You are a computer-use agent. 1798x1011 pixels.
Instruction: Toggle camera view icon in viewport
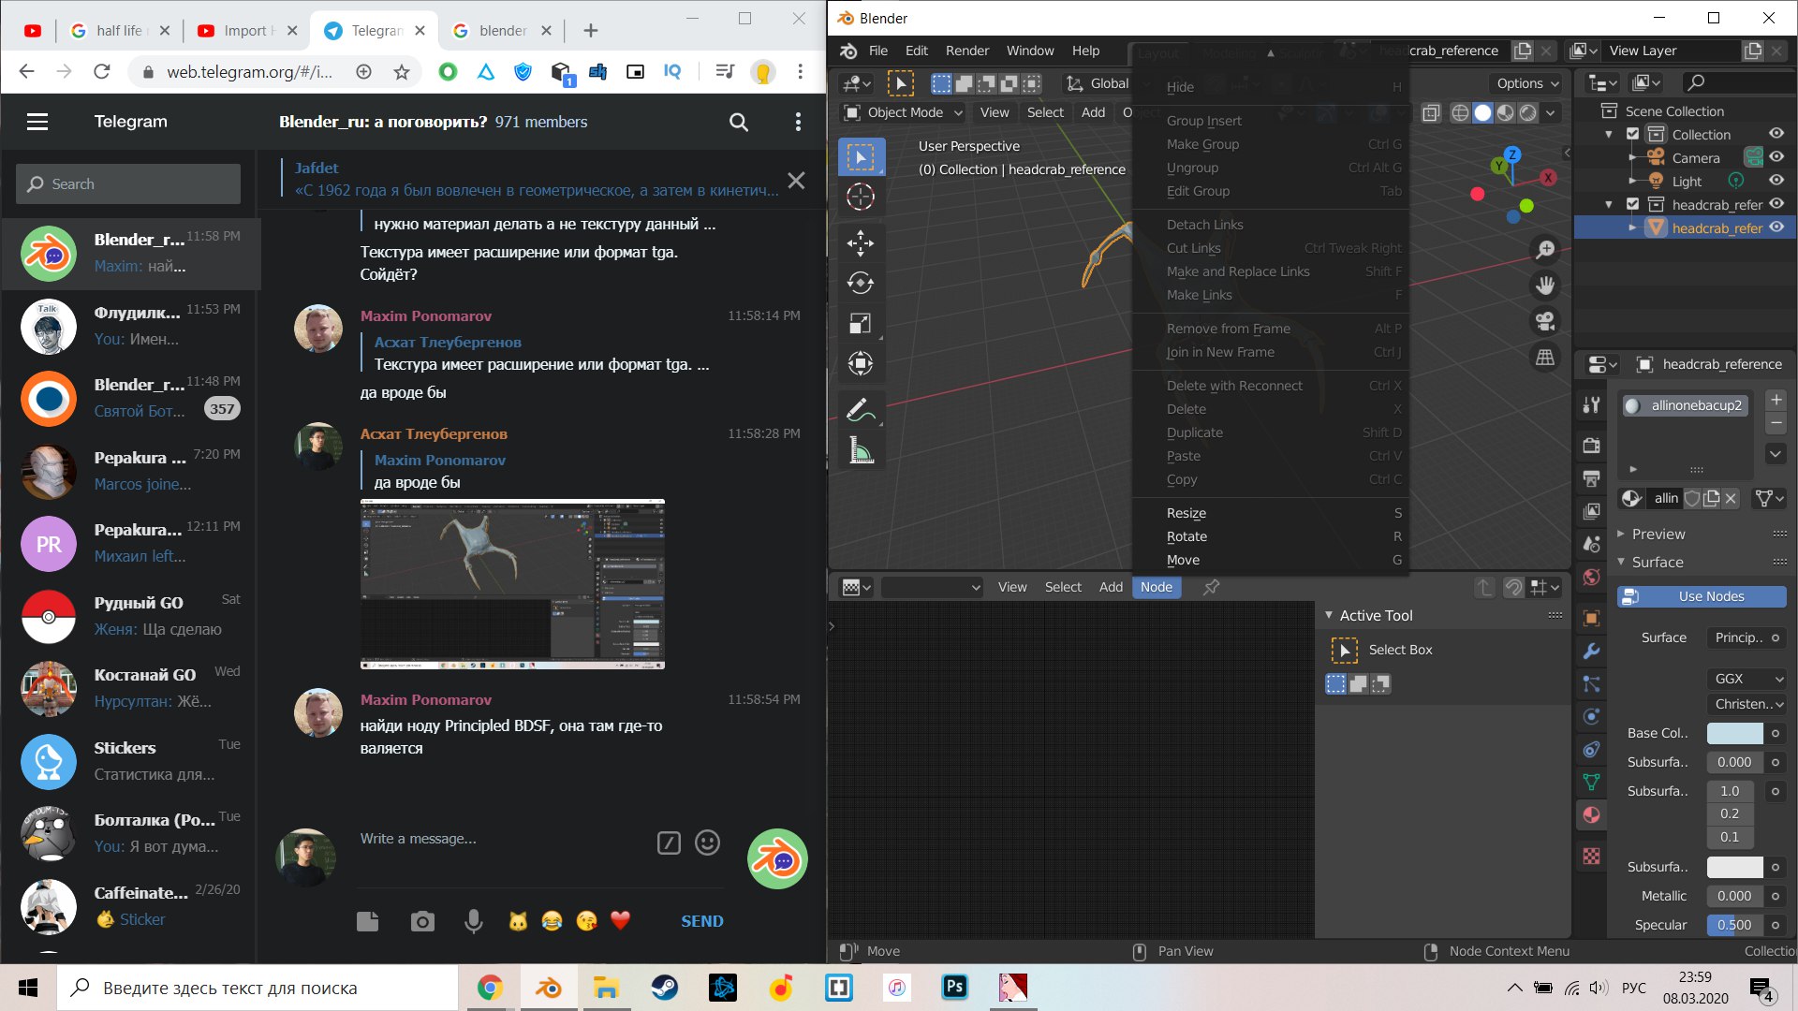[1545, 321]
